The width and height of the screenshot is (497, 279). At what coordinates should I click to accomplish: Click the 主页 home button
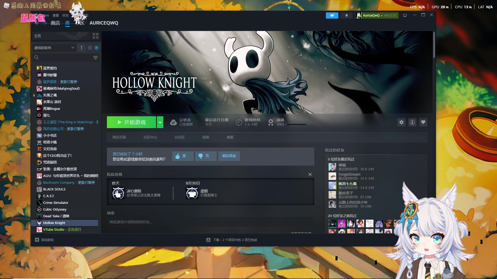(61, 36)
